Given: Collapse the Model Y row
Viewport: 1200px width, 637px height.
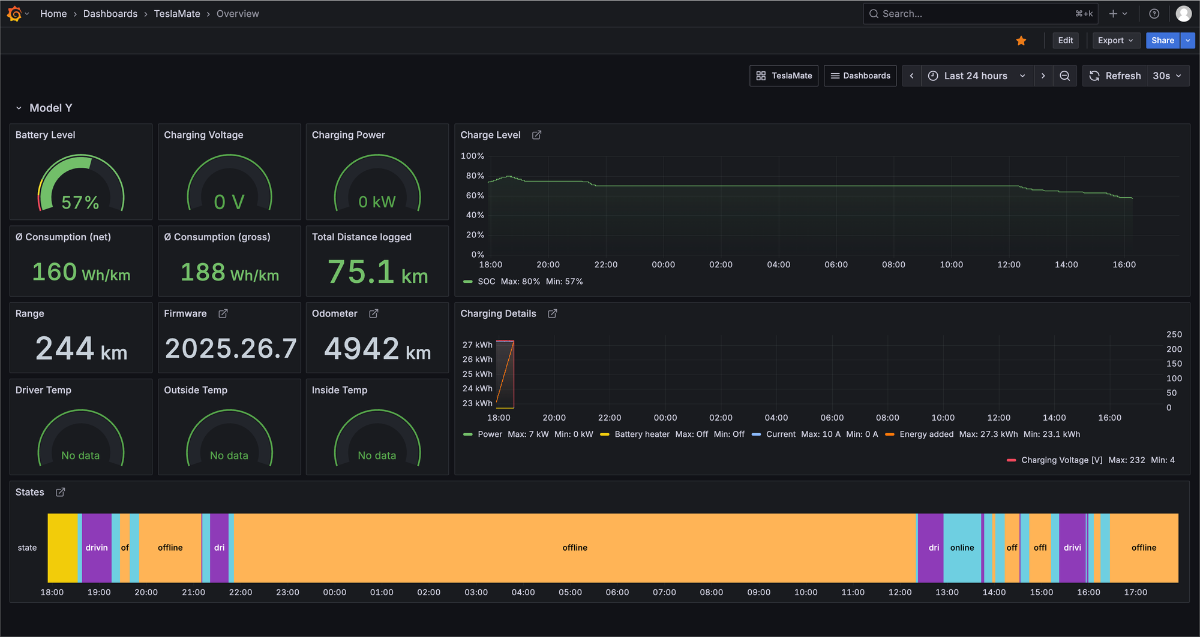Looking at the screenshot, I should (x=19, y=108).
